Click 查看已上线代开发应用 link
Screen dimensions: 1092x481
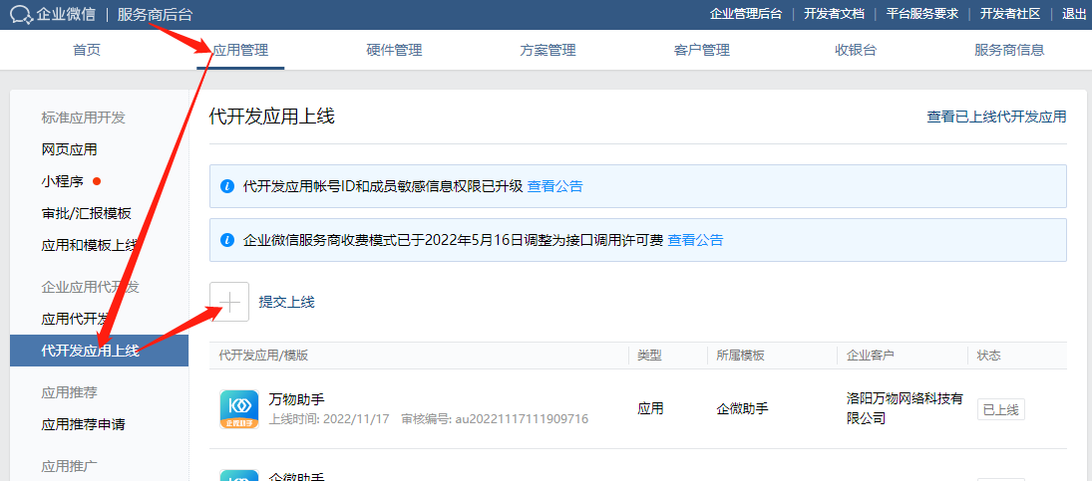tap(996, 117)
